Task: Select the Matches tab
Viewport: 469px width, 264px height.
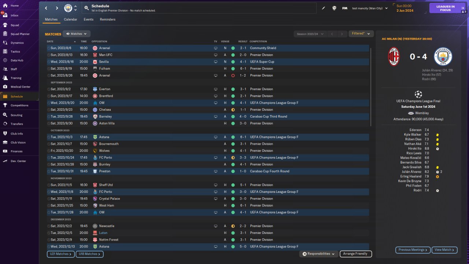Action: (x=51, y=19)
